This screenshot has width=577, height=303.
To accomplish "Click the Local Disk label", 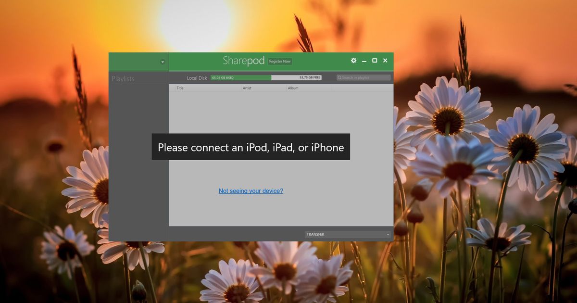I will tap(197, 77).
